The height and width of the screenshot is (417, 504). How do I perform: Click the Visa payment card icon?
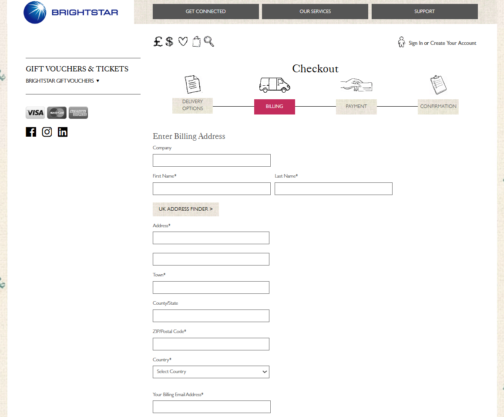click(x=35, y=112)
